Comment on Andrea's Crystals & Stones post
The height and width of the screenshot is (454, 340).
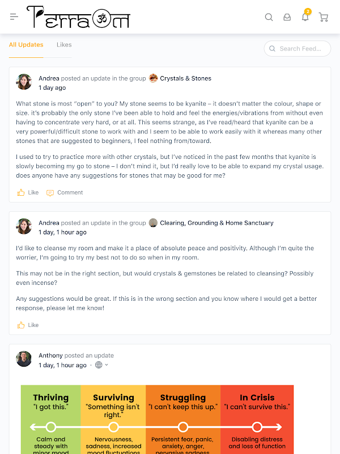pos(65,192)
